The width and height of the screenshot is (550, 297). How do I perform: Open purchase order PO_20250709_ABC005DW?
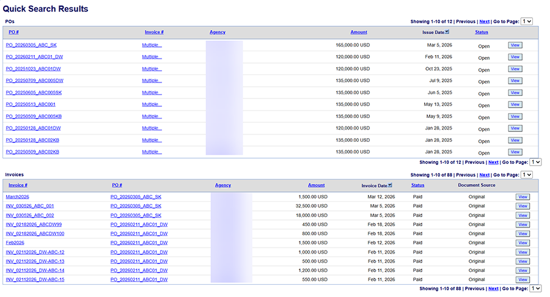coord(35,81)
